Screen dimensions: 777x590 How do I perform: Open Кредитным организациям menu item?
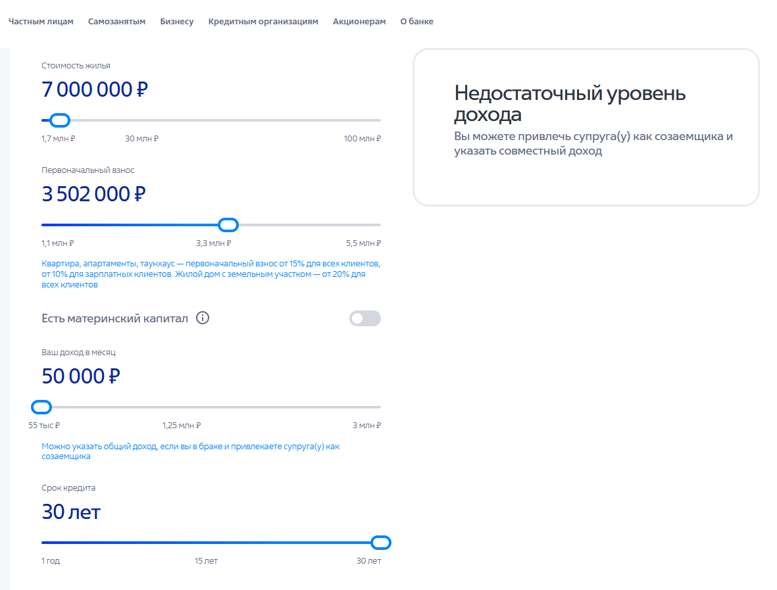coord(263,21)
